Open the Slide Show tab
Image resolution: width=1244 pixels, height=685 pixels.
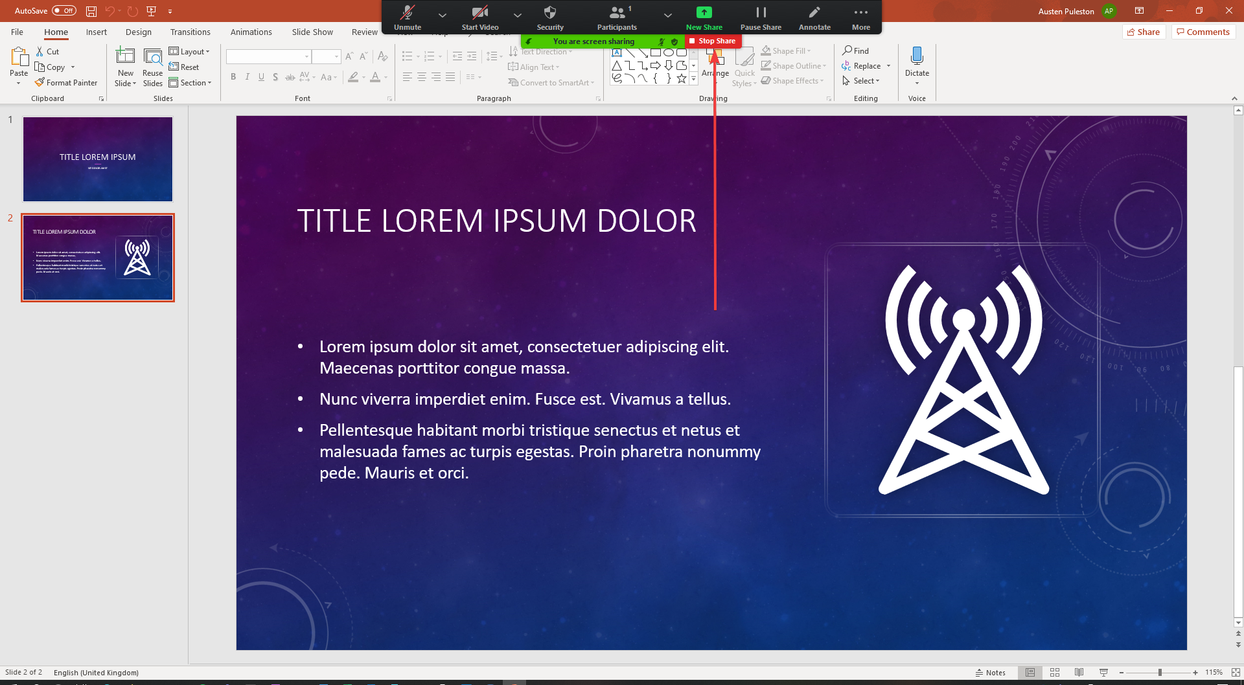312,32
